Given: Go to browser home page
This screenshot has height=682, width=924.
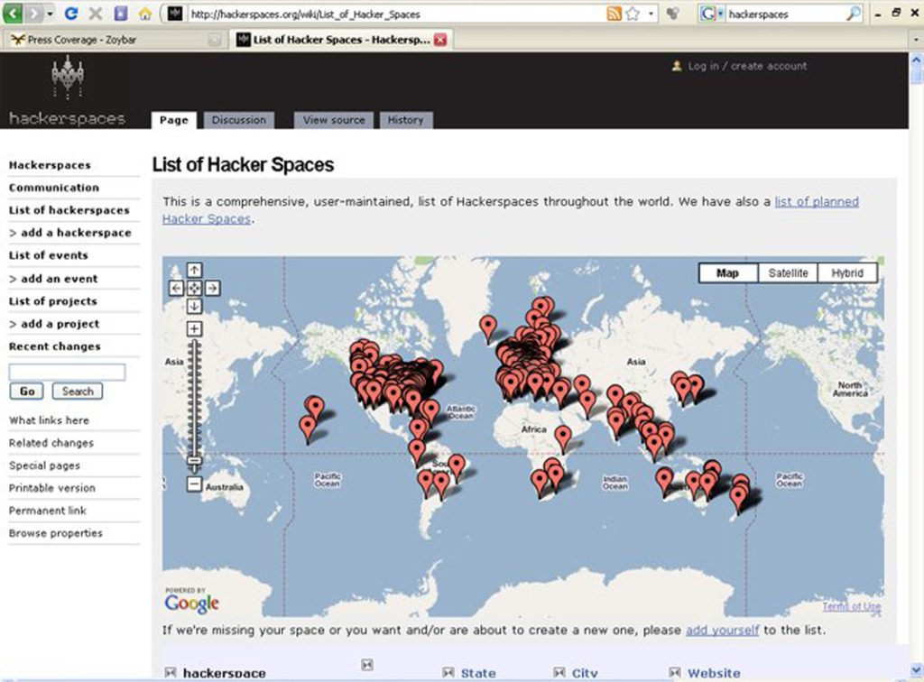Looking at the screenshot, I should [x=144, y=14].
